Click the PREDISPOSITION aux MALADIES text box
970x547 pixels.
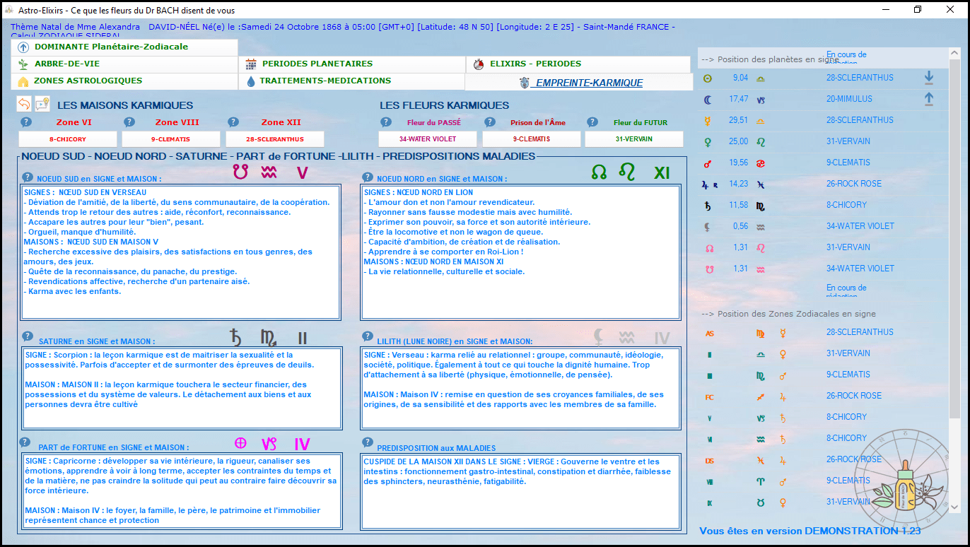click(x=520, y=491)
